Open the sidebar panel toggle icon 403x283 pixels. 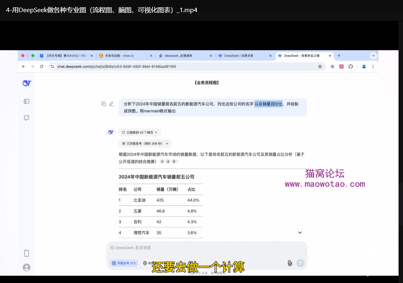tap(27, 102)
